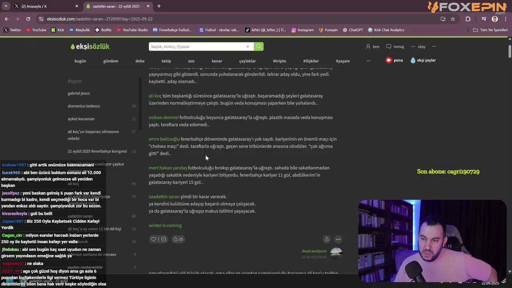Open ali koç'un başarısız olmasının sebebi topic
This screenshot has width=512, height=288.
point(93,135)
